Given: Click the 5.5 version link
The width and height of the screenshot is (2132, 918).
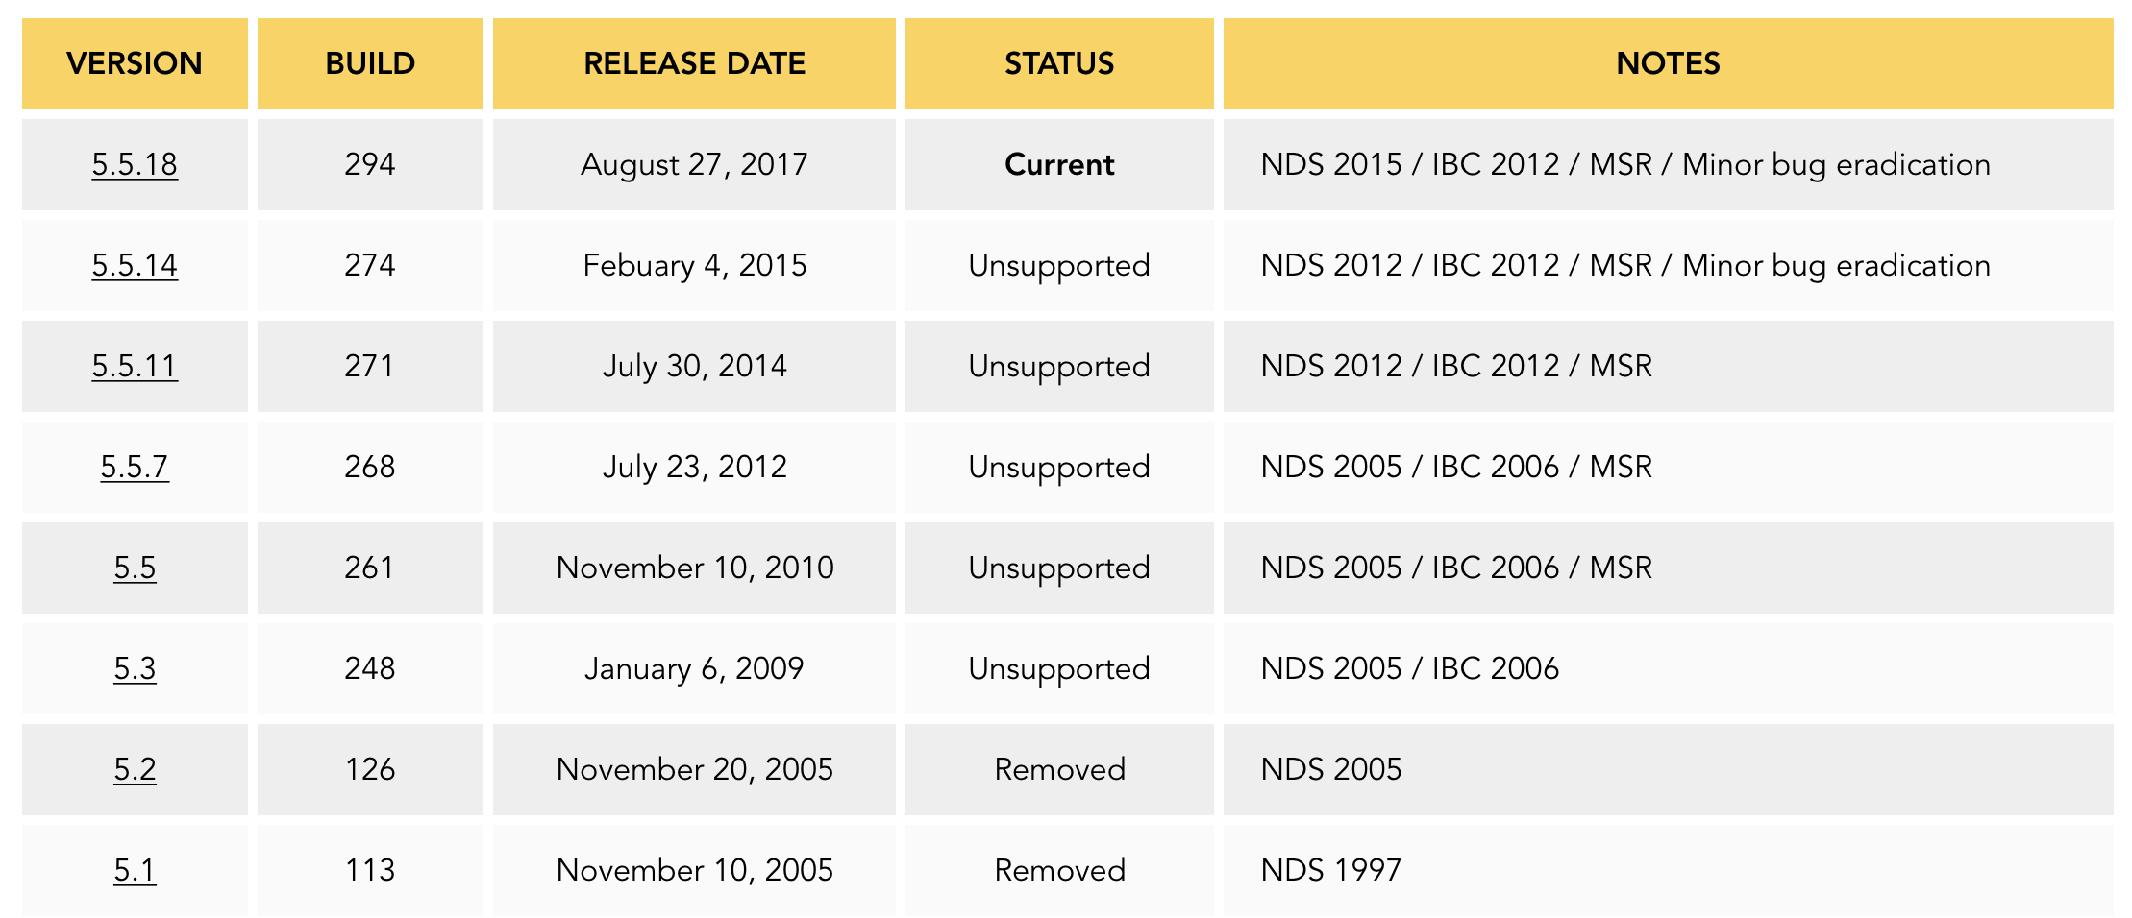Looking at the screenshot, I should (135, 568).
